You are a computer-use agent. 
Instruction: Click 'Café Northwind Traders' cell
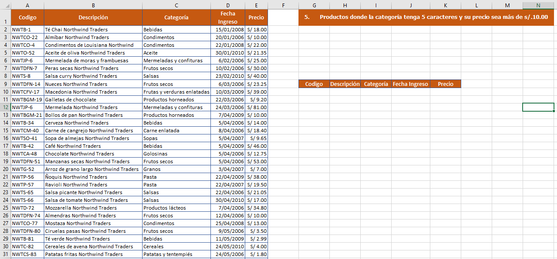tap(93, 146)
